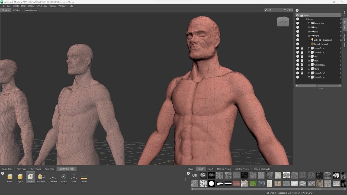The height and width of the screenshot is (195, 347).
Task: Select humanBody4 in the object list
Action: point(320,77)
